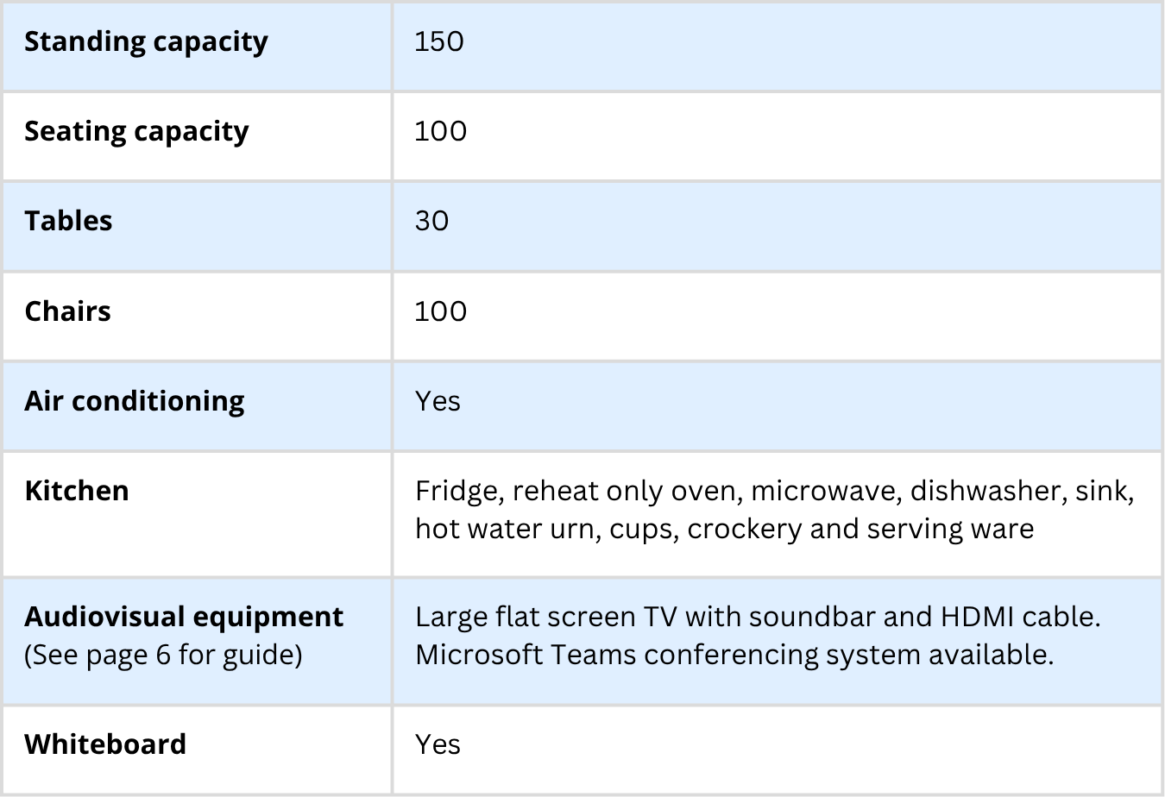Click the 'Fridge, reheat only oven' text line
The width and height of the screenshot is (1165, 797).
click(774, 491)
